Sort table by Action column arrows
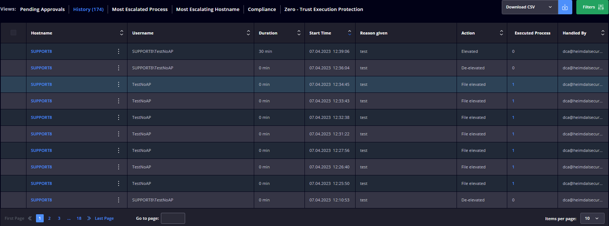Screen dimensions: 609x226 click(x=501, y=33)
